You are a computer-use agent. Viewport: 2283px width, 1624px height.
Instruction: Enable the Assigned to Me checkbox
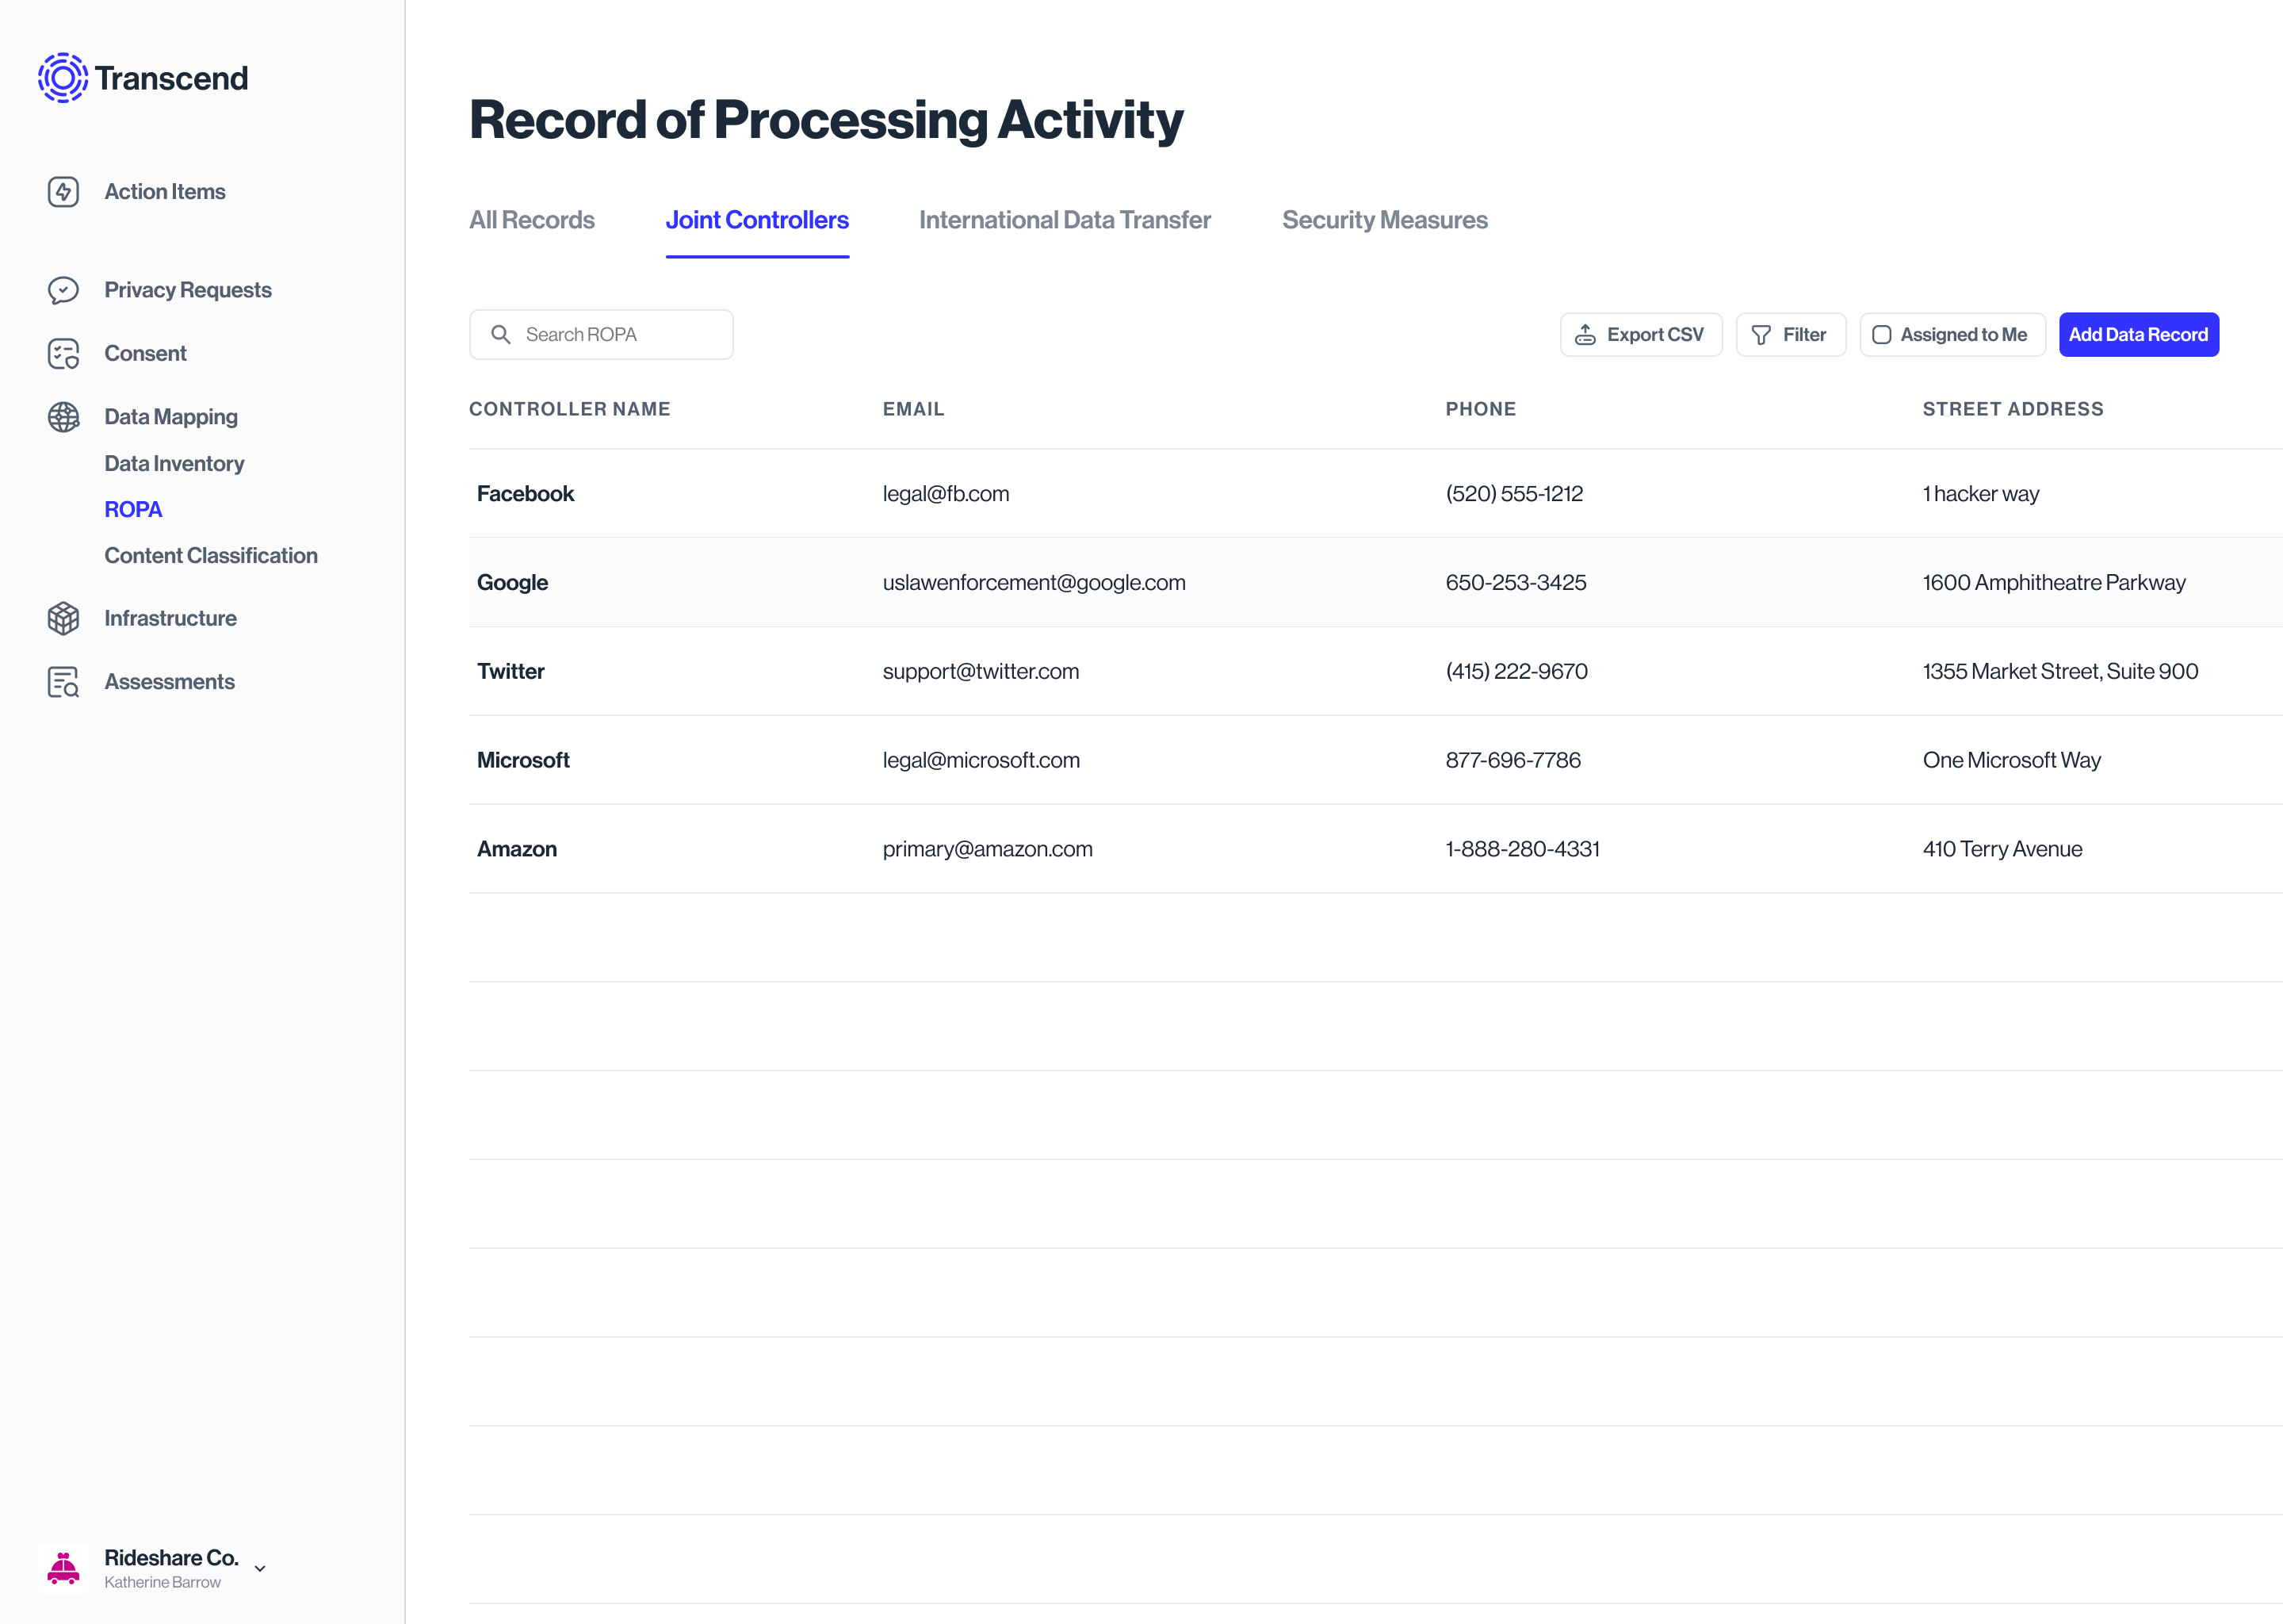[1881, 335]
